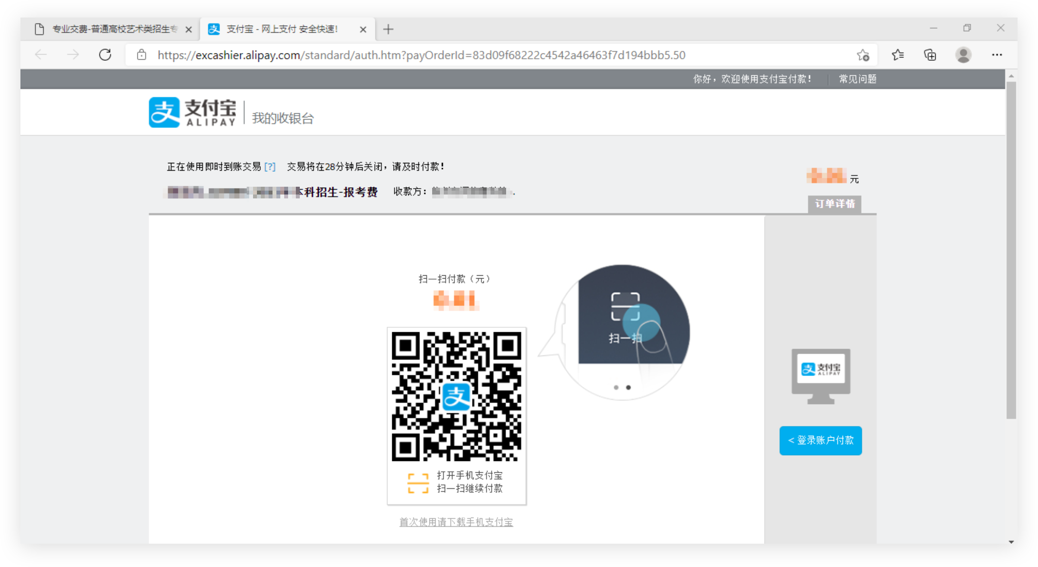Click the 扫一扫付款（元） label
The image size is (1038, 567).
(x=456, y=279)
